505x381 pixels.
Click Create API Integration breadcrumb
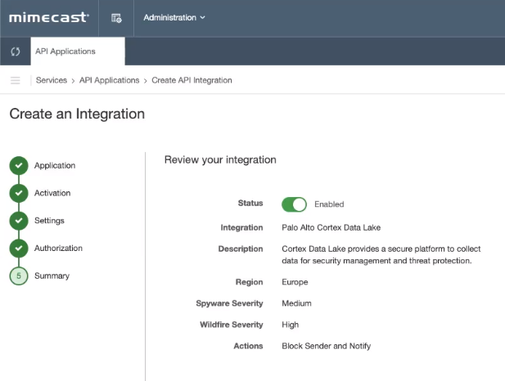point(192,80)
